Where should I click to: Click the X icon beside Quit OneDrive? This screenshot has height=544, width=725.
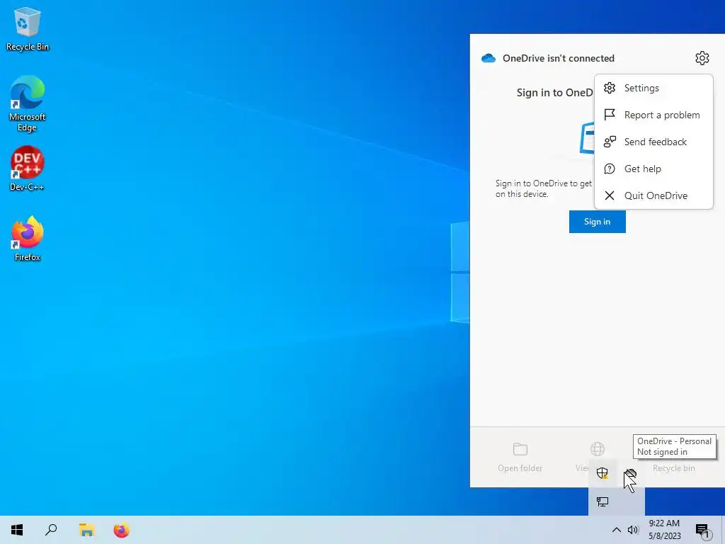click(x=610, y=195)
